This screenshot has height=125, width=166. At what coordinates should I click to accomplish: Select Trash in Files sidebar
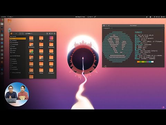click(18, 52)
